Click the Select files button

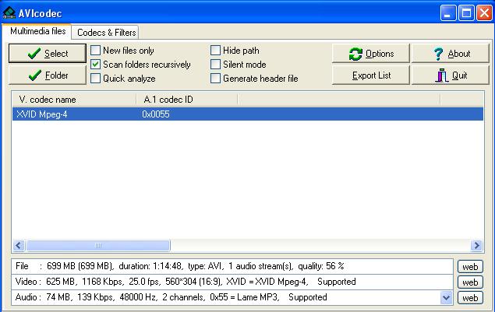(x=48, y=53)
